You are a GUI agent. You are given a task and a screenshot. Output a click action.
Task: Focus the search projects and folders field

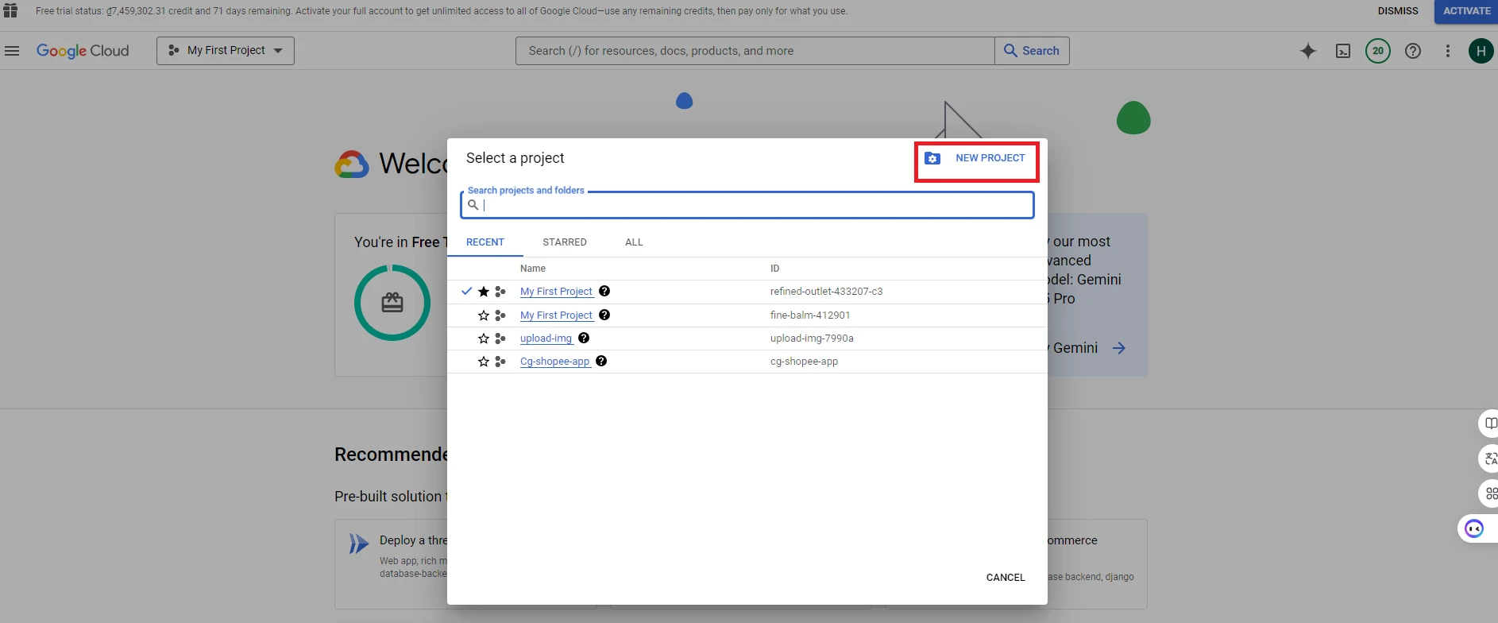(x=755, y=205)
